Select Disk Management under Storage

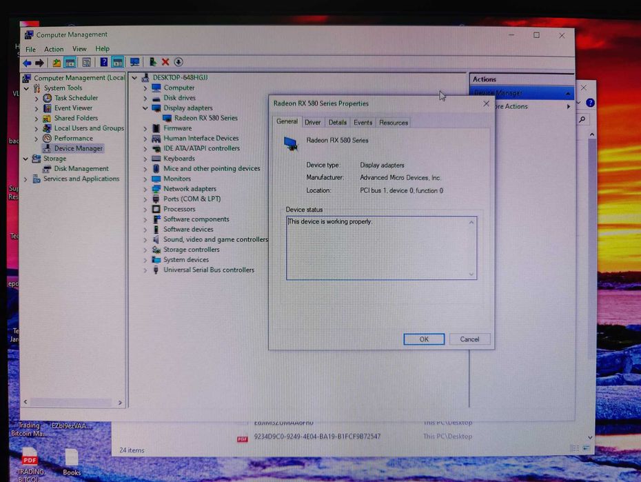coord(81,168)
